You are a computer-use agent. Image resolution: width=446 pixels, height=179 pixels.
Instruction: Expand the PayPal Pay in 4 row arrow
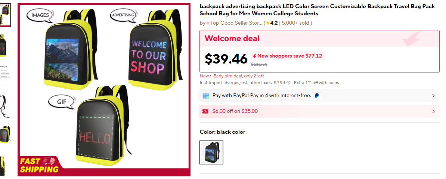click(x=433, y=96)
